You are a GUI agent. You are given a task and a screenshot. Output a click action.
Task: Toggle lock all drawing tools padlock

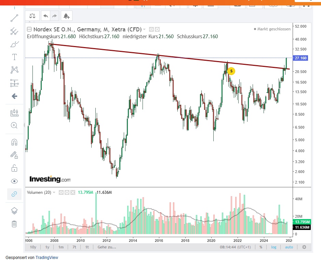tap(14, 168)
